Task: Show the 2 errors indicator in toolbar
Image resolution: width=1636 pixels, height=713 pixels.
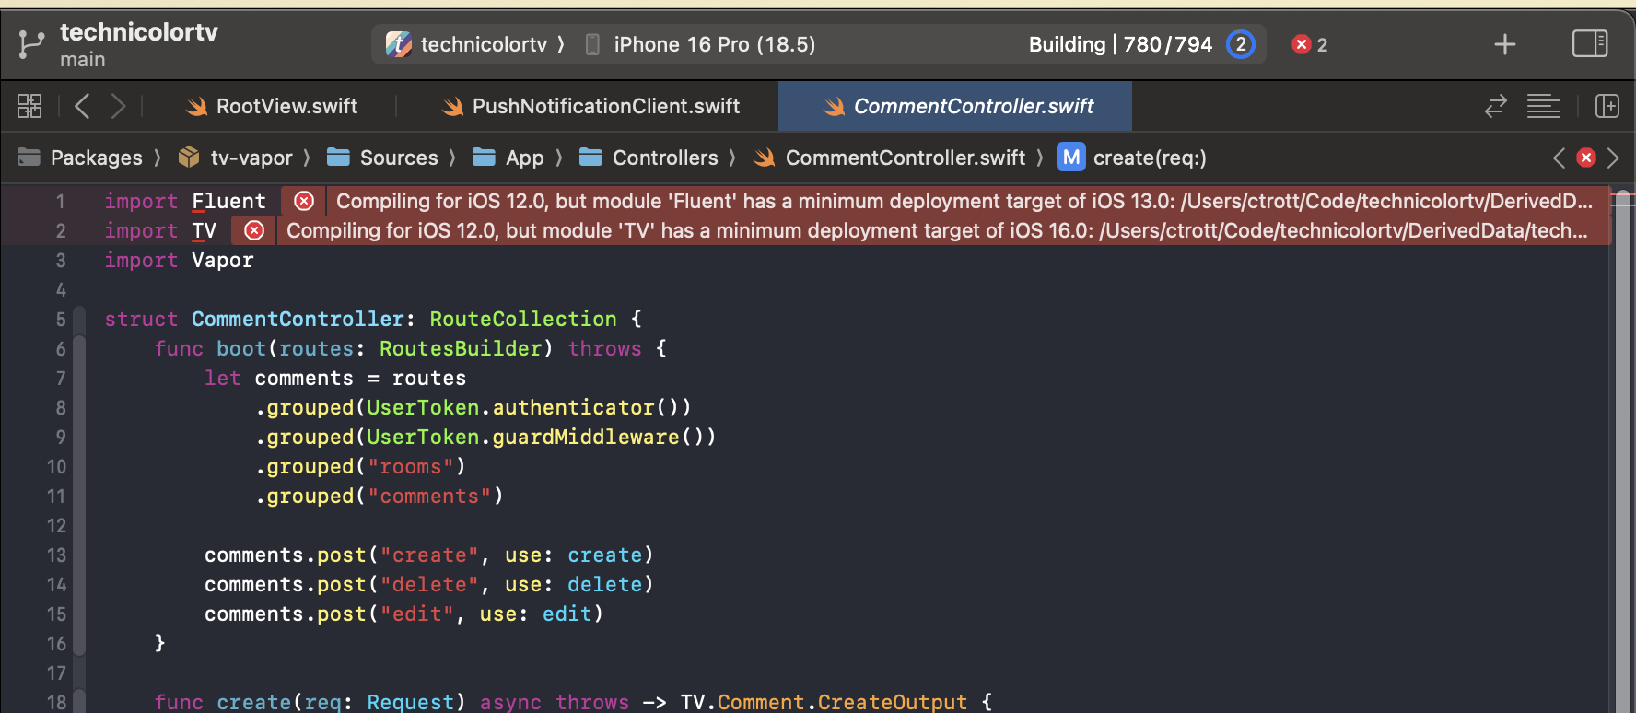Action: (1310, 44)
